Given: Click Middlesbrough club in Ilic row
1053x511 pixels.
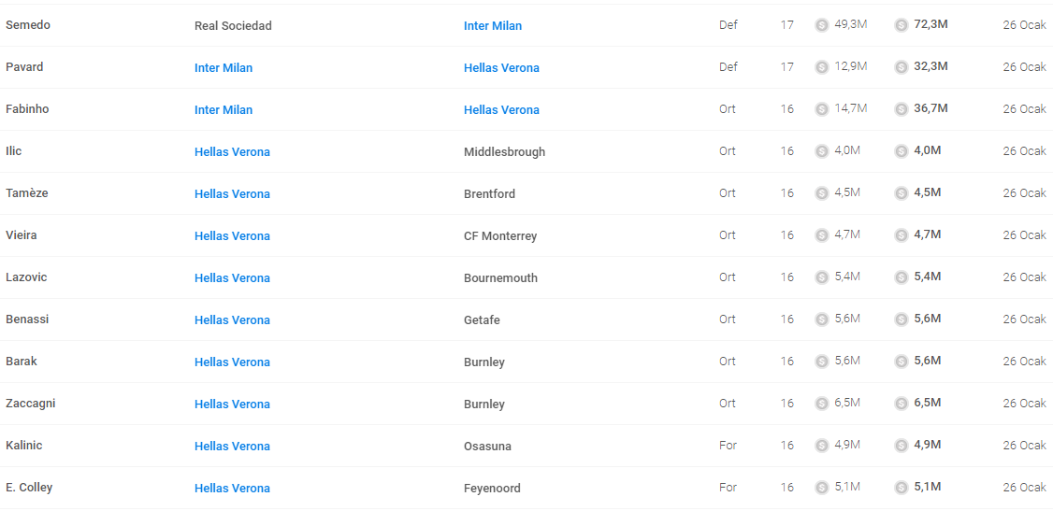Looking at the screenshot, I should tap(504, 152).
